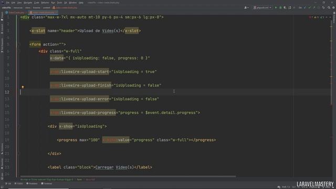
Task: Click the Undo/rollback arrow icon
Action: (323, 8)
